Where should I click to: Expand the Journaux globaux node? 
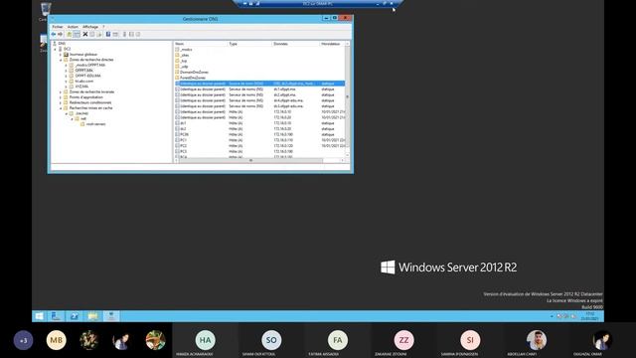[x=61, y=55]
